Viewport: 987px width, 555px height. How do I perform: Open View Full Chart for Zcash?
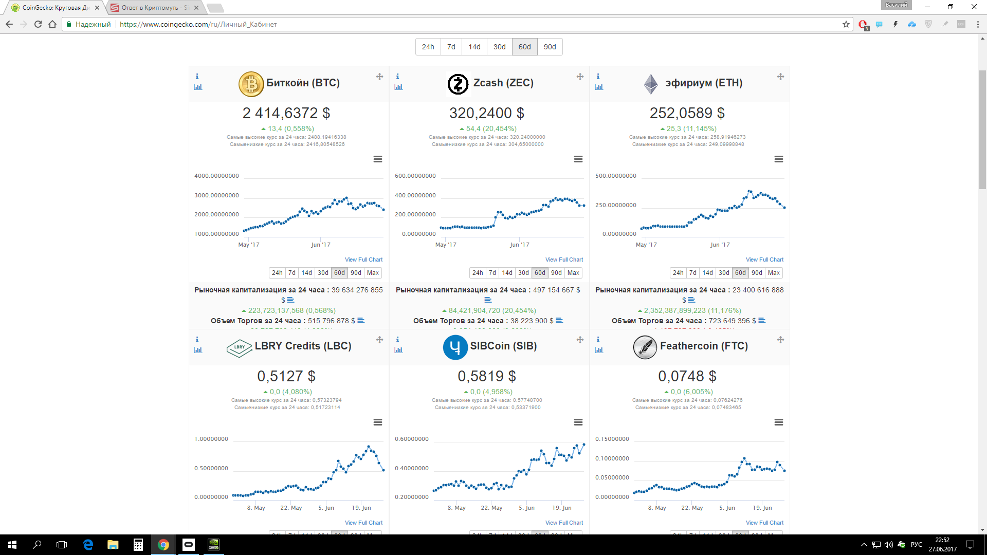(564, 260)
